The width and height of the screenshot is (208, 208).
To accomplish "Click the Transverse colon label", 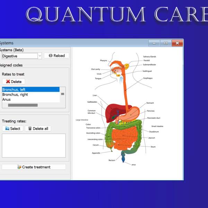I will click(x=93, y=128).
